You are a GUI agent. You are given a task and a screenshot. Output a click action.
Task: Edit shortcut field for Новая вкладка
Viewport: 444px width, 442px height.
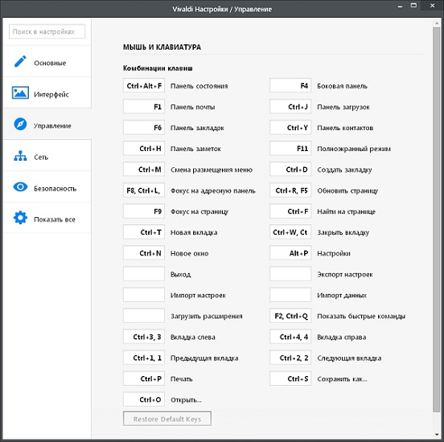pyautogui.click(x=144, y=232)
